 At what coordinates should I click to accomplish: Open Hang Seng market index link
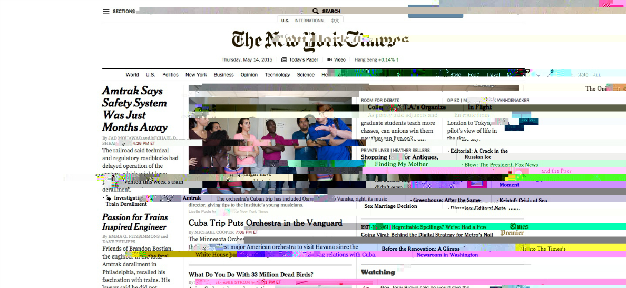point(376,60)
